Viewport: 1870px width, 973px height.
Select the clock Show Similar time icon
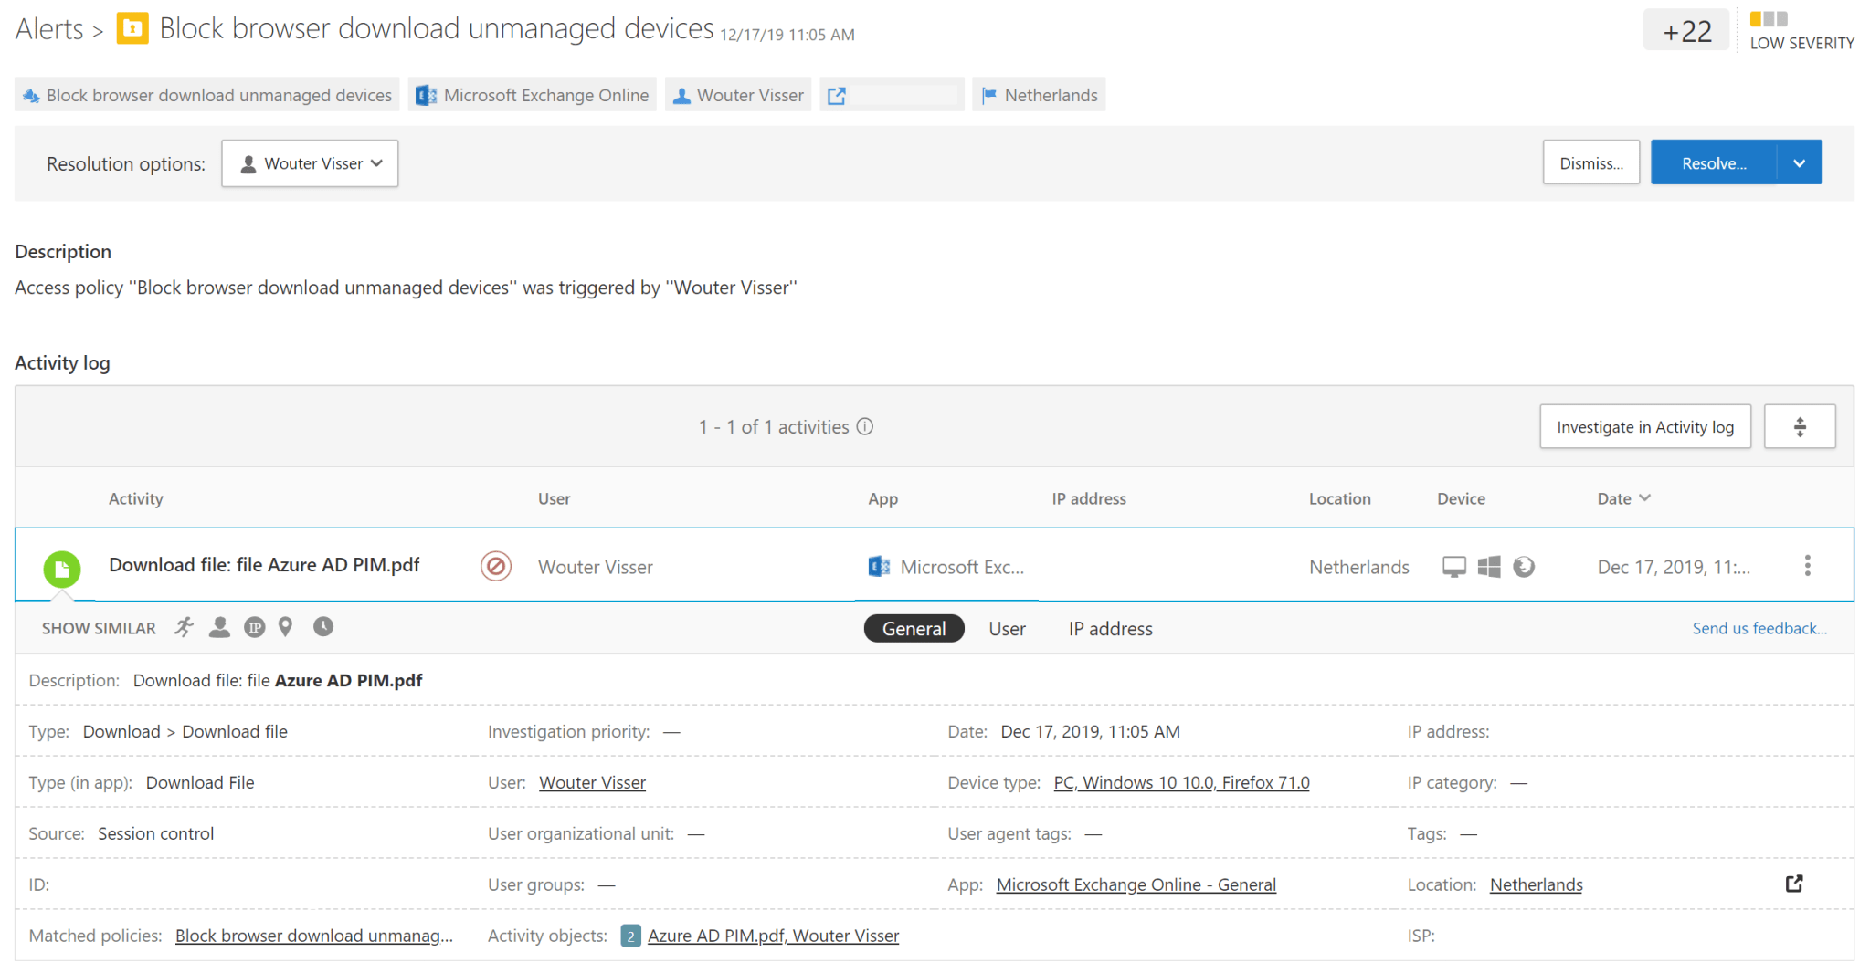click(322, 627)
